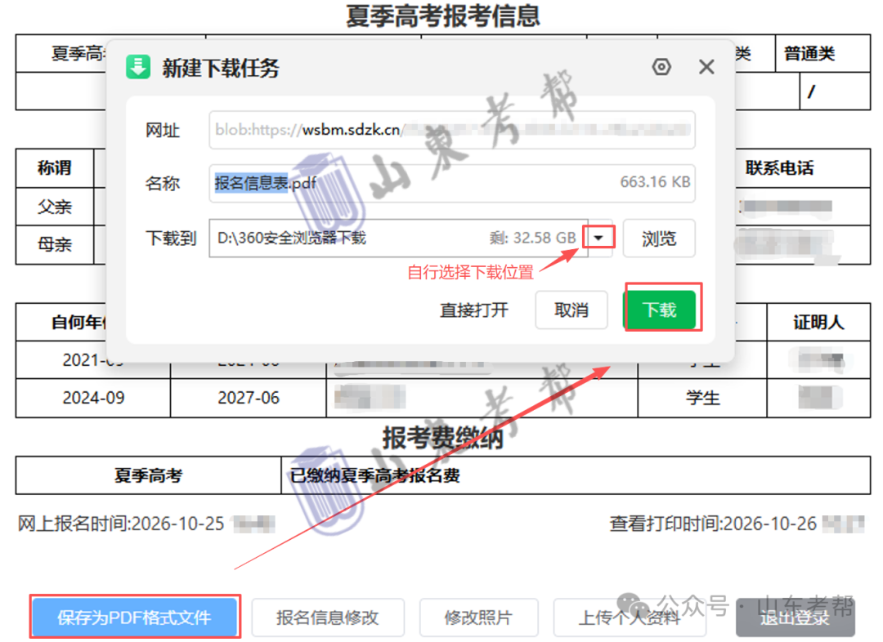Viewport: 883px width, 642px height.
Task: Select the 2024-09 table cell
Action: 93,398
